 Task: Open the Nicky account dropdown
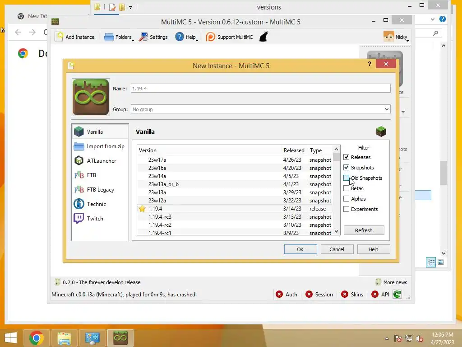tap(396, 37)
